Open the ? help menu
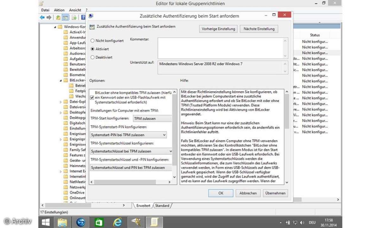 click(x=86, y=10)
